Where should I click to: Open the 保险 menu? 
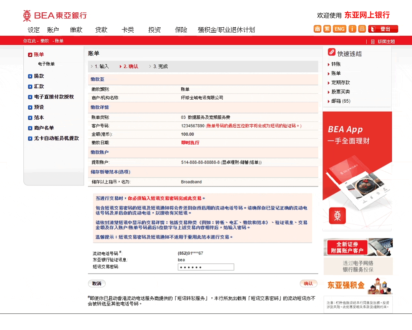pyautogui.click(x=181, y=30)
